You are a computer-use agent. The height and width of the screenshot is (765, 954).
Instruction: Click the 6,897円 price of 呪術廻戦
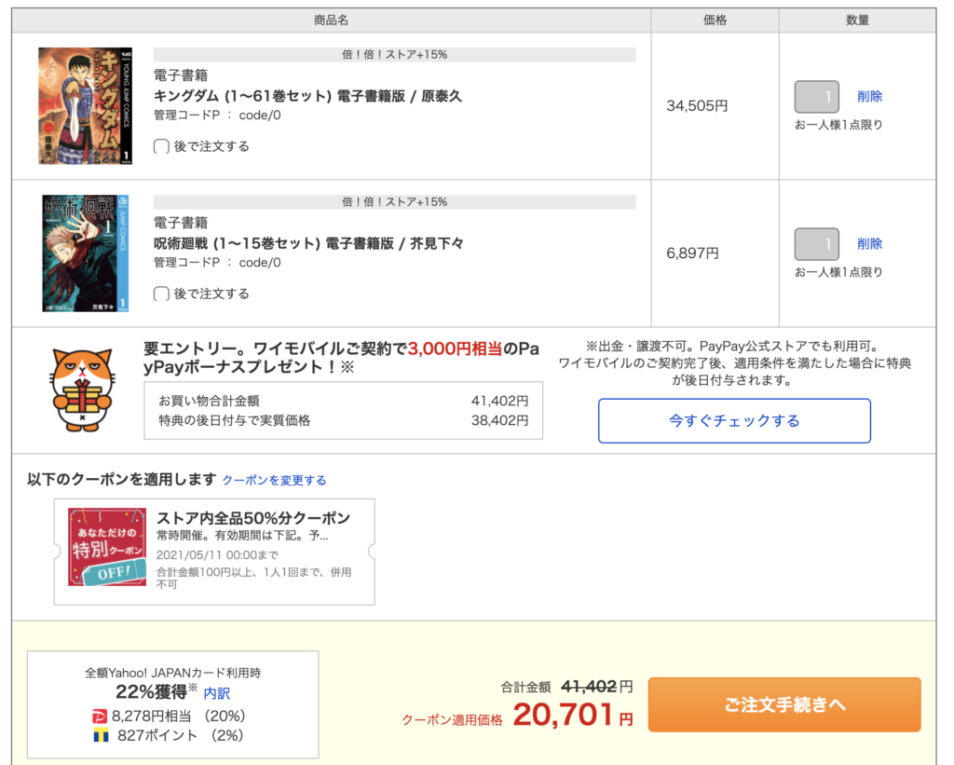click(x=692, y=253)
